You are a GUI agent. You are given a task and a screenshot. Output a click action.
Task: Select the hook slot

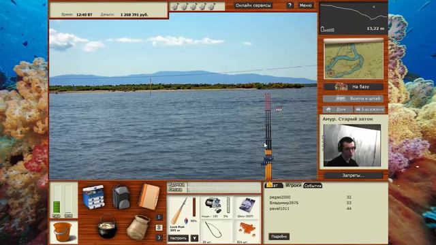pyautogui.click(x=216, y=231)
